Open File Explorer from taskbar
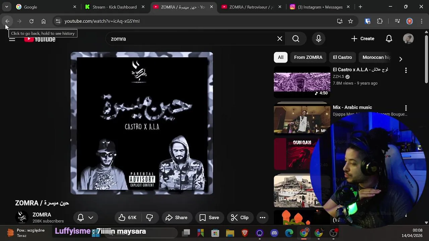The image size is (429, 241). point(230,233)
